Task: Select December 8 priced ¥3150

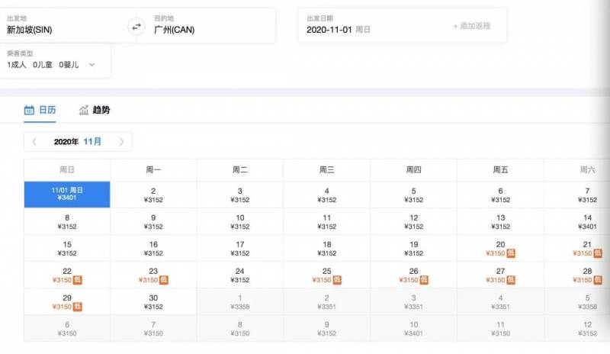Action: tap(240, 328)
